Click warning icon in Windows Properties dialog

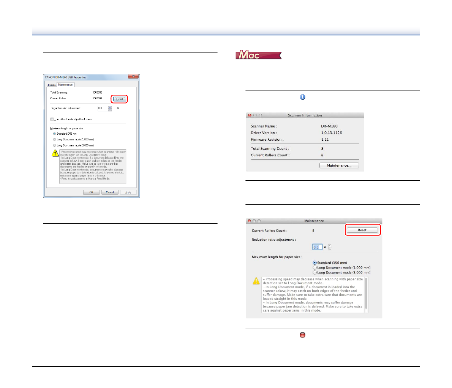click(x=55, y=154)
